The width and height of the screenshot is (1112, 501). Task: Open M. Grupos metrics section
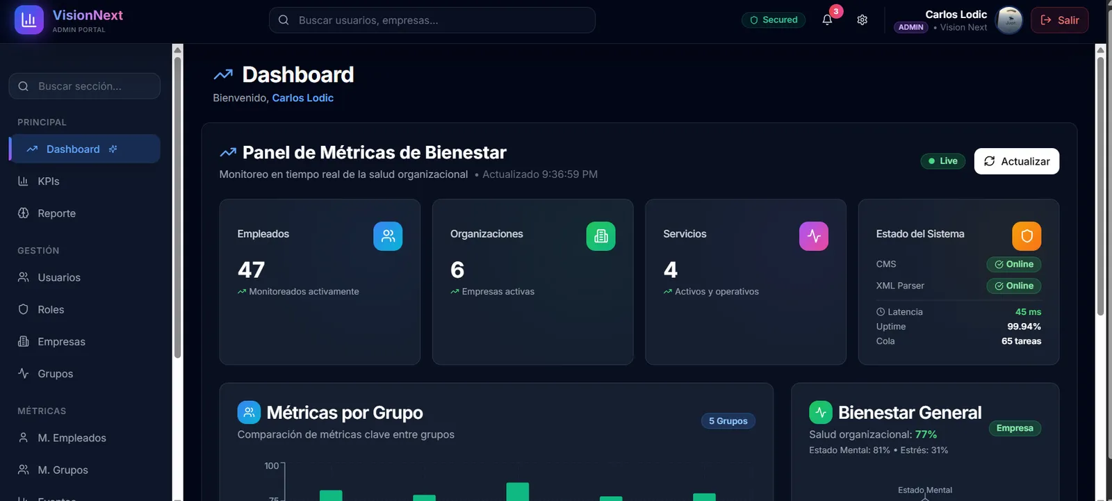click(85, 470)
